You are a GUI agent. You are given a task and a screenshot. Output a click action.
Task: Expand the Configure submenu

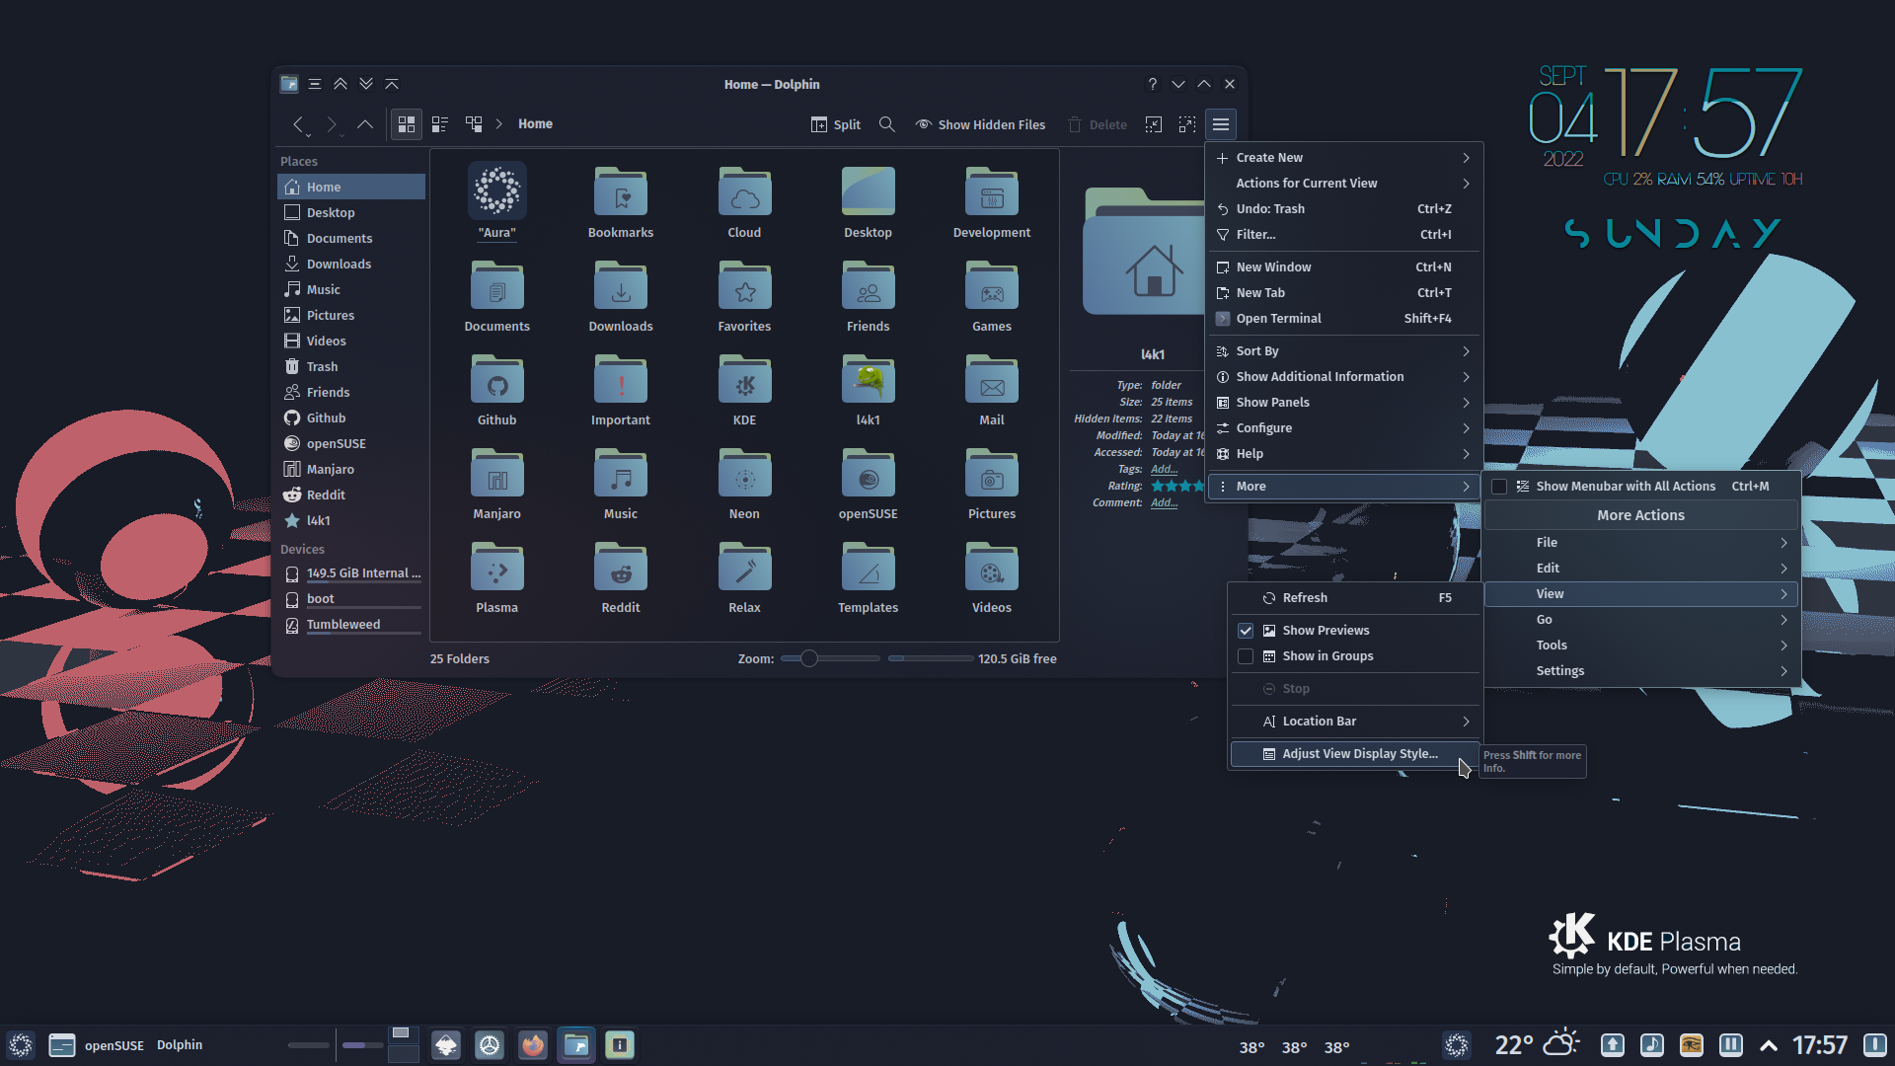1344,428
